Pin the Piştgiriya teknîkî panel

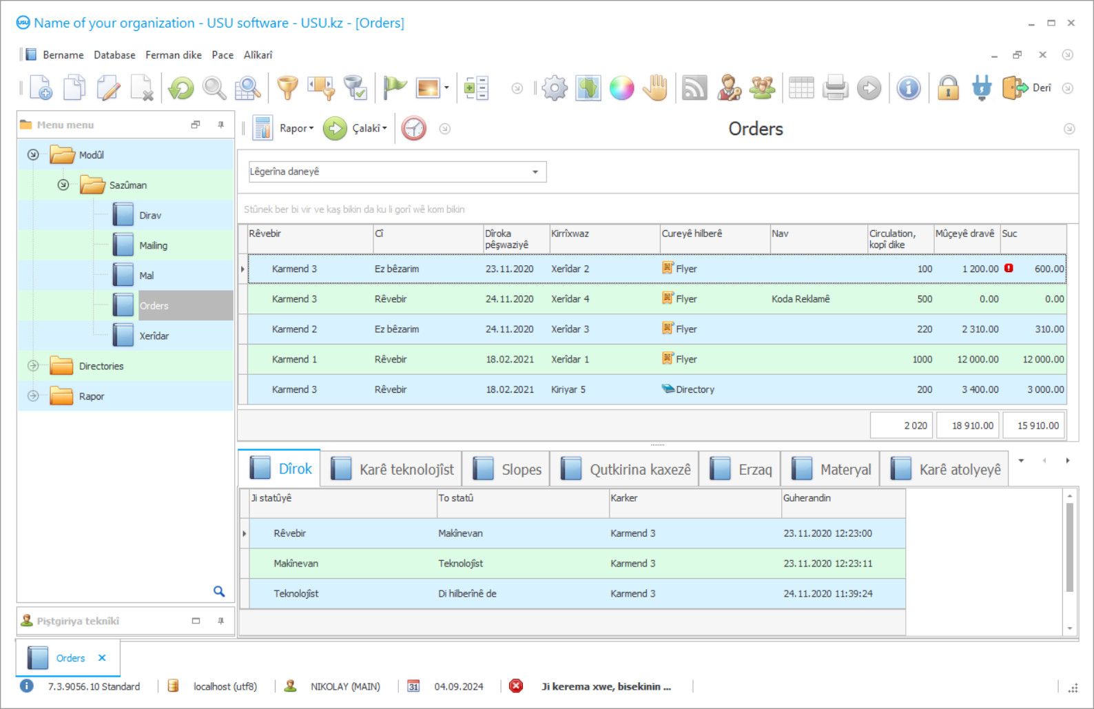coord(220,621)
